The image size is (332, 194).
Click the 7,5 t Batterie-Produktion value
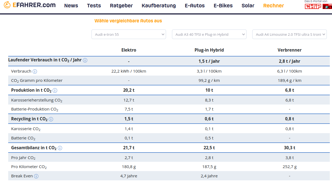pos(129,109)
